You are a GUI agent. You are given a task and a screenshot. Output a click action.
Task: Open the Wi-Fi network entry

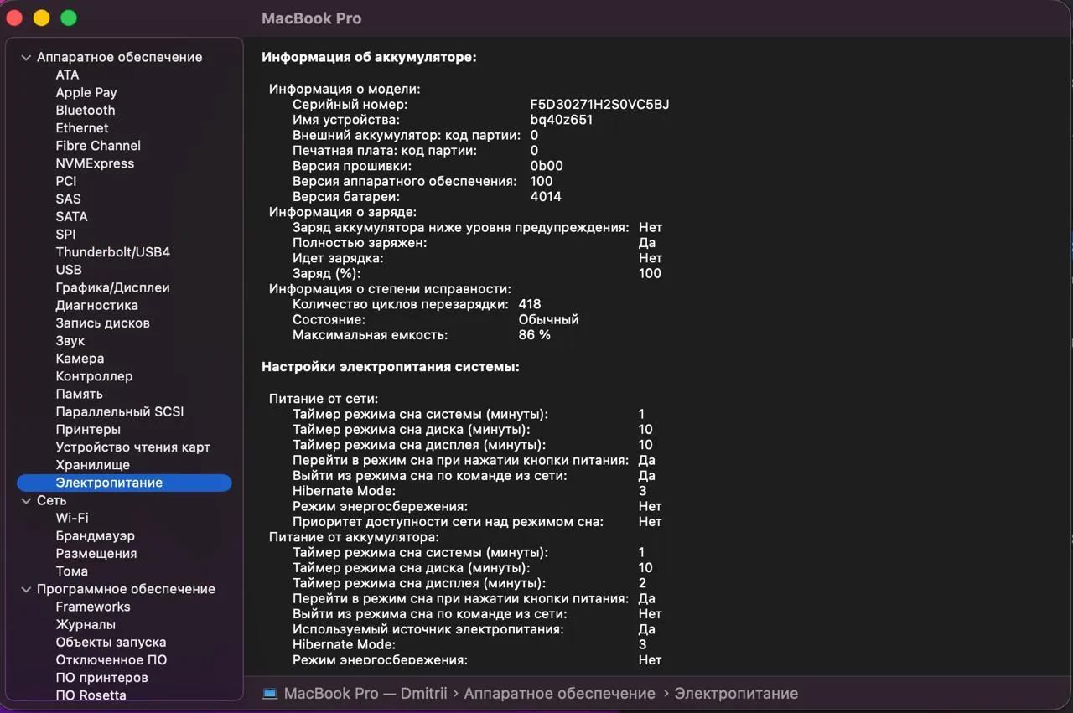(72, 519)
